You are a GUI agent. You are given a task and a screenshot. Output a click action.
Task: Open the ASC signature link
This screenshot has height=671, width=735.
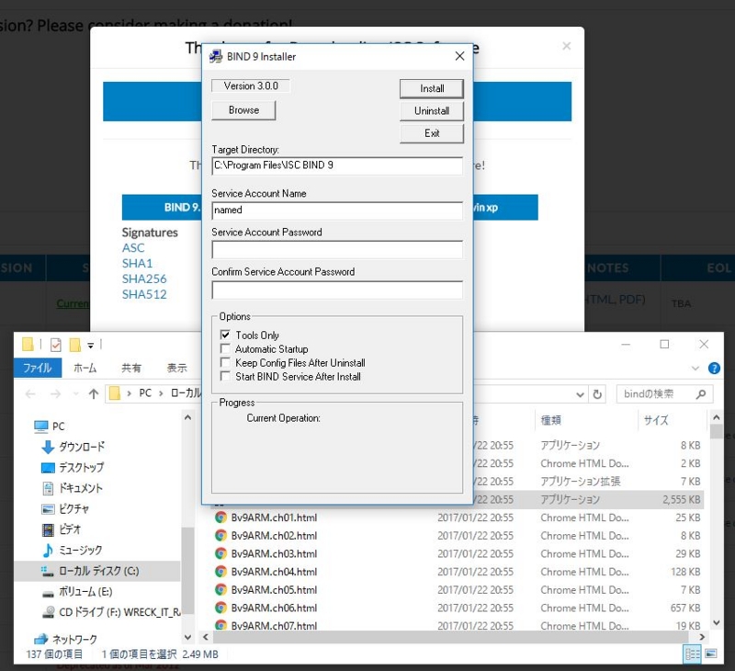click(133, 247)
